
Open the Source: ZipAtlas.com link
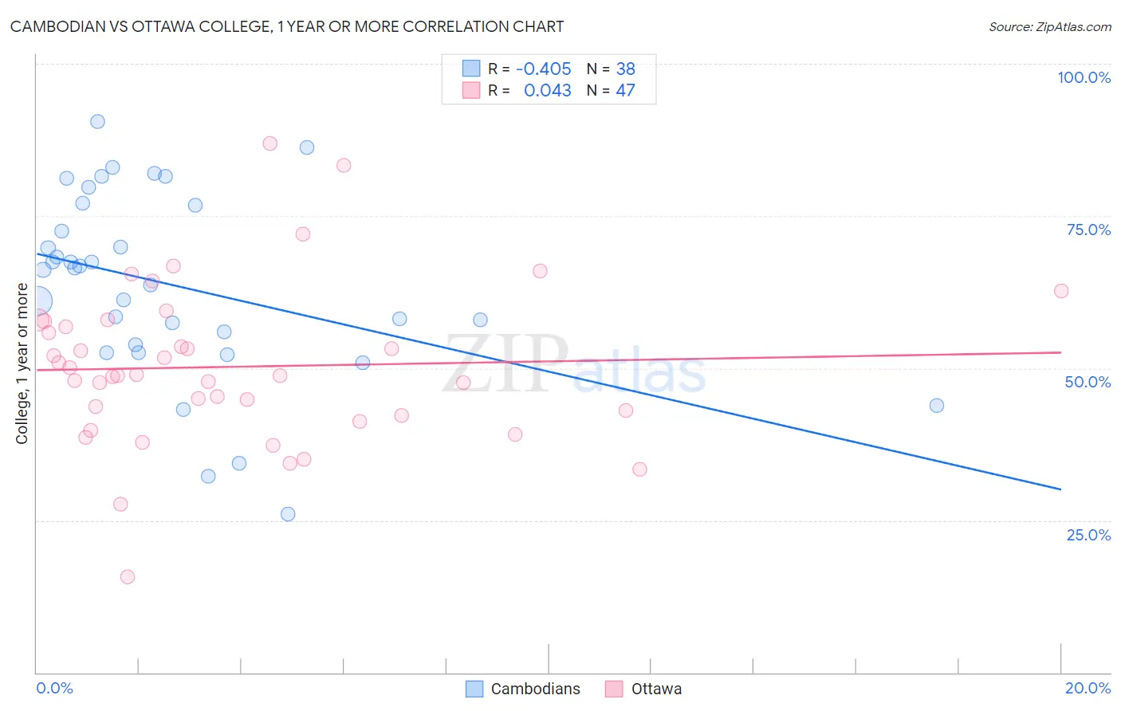[x=1050, y=26]
